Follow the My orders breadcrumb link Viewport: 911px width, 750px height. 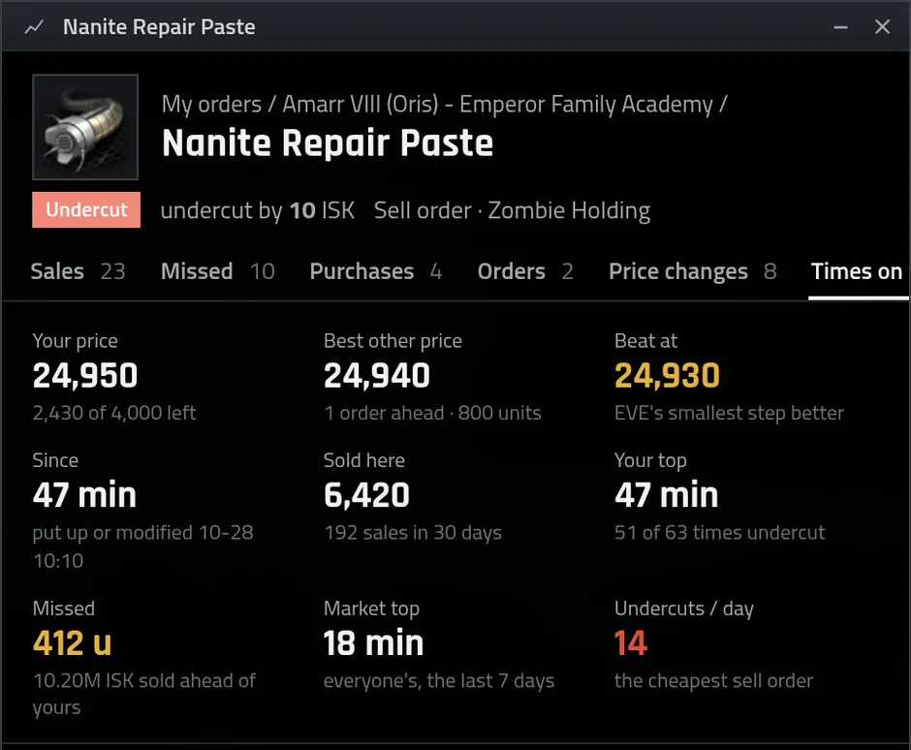click(211, 105)
